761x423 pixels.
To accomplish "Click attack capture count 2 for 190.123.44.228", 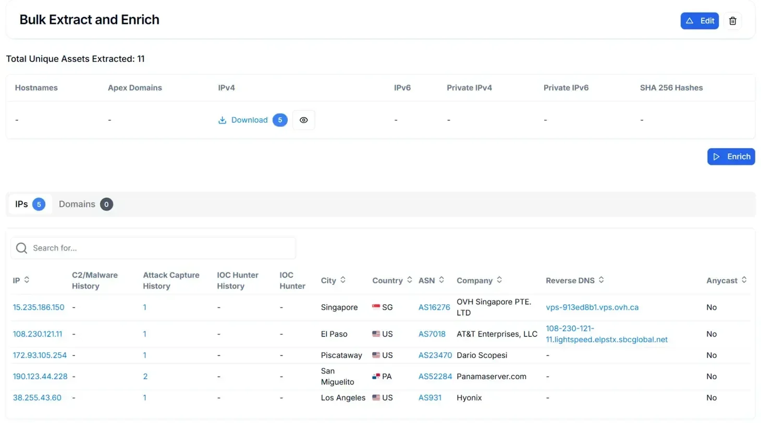I will pyautogui.click(x=145, y=376).
